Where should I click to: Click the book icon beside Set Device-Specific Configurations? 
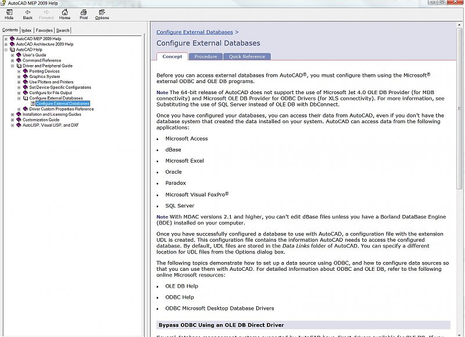tap(26, 87)
